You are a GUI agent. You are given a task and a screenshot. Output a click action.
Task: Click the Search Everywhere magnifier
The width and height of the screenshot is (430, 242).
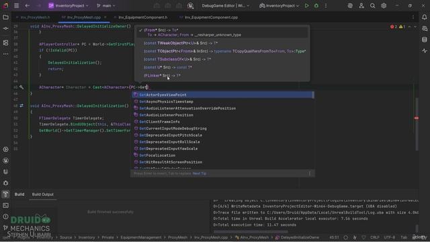click(x=372, y=5)
